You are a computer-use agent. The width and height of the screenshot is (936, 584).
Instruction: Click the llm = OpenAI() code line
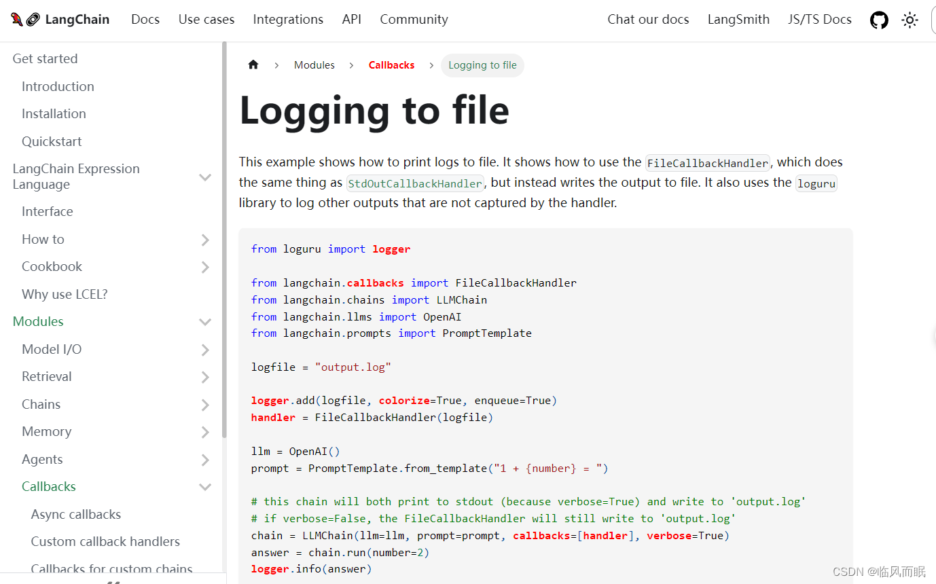pyautogui.click(x=295, y=452)
